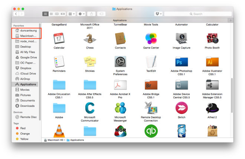Image resolution: width=245 pixels, height=159 pixels.
Task: Open Google Drive in sidebar
Action: click(26, 57)
